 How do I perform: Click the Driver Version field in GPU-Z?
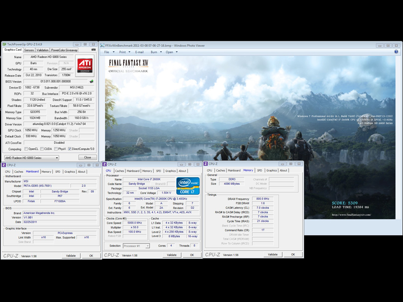click(59, 124)
